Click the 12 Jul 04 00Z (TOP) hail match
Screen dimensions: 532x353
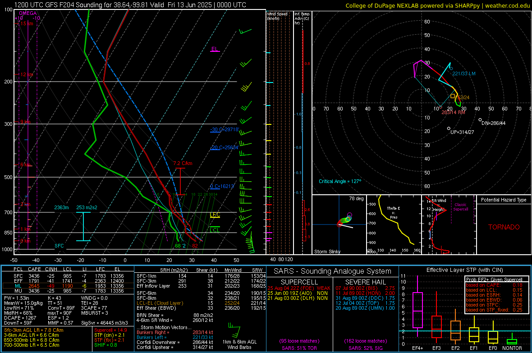click(365, 303)
